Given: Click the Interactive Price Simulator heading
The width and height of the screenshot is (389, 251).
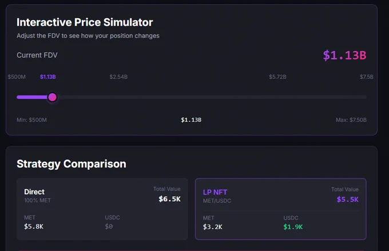Looking at the screenshot, I should coord(85,22).
